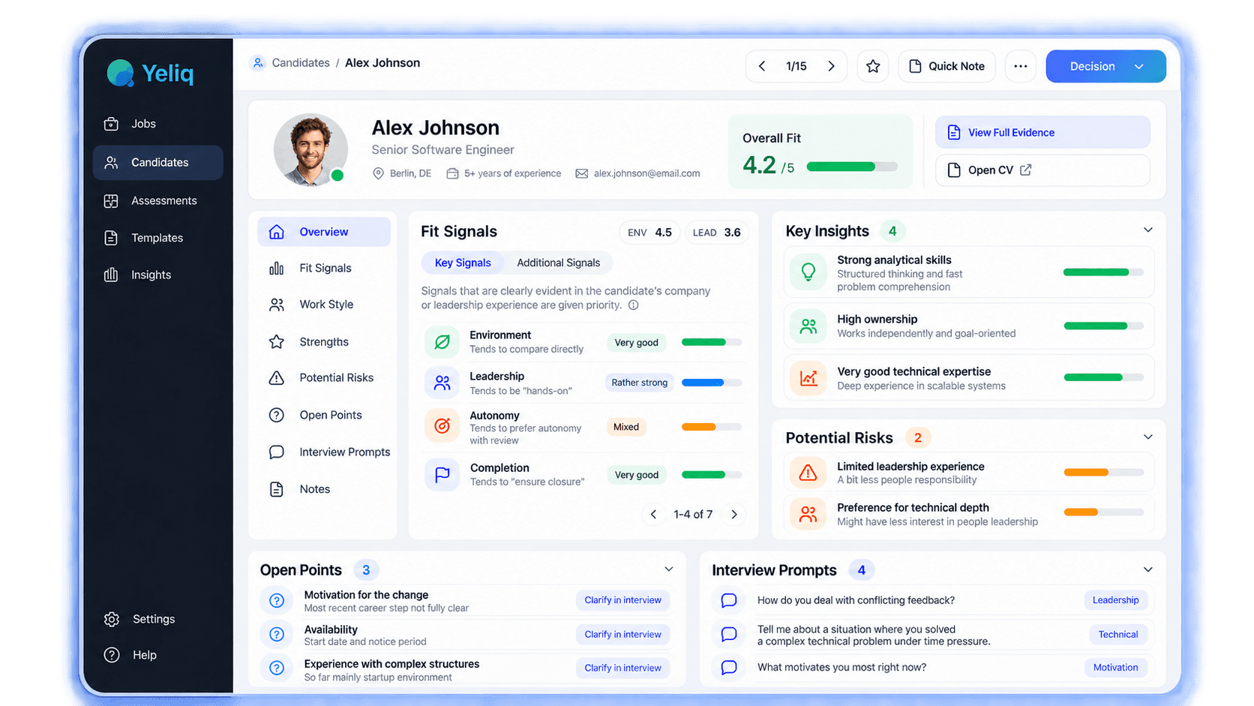The width and height of the screenshot is (1254, 706).
Task: Click the Very good technical expertise chart icon
Action: point(808,378)
